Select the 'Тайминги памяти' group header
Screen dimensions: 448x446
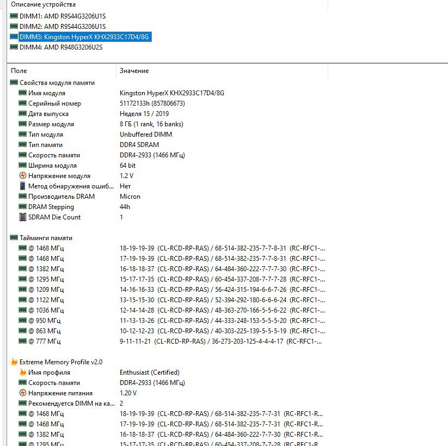click(46, 238)
